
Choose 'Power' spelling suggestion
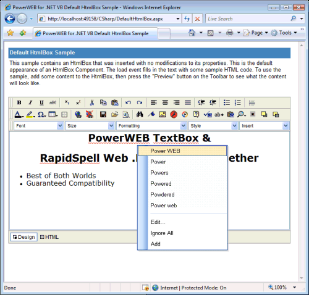tap(182, 162)
